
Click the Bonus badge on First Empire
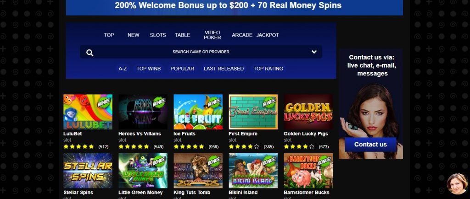pos(269,102)
